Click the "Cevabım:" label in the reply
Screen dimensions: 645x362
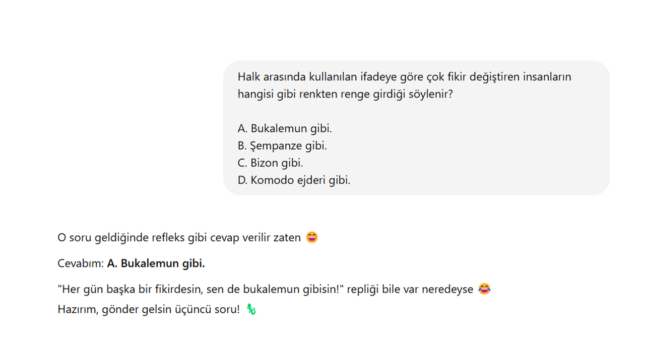coord(81,263)
